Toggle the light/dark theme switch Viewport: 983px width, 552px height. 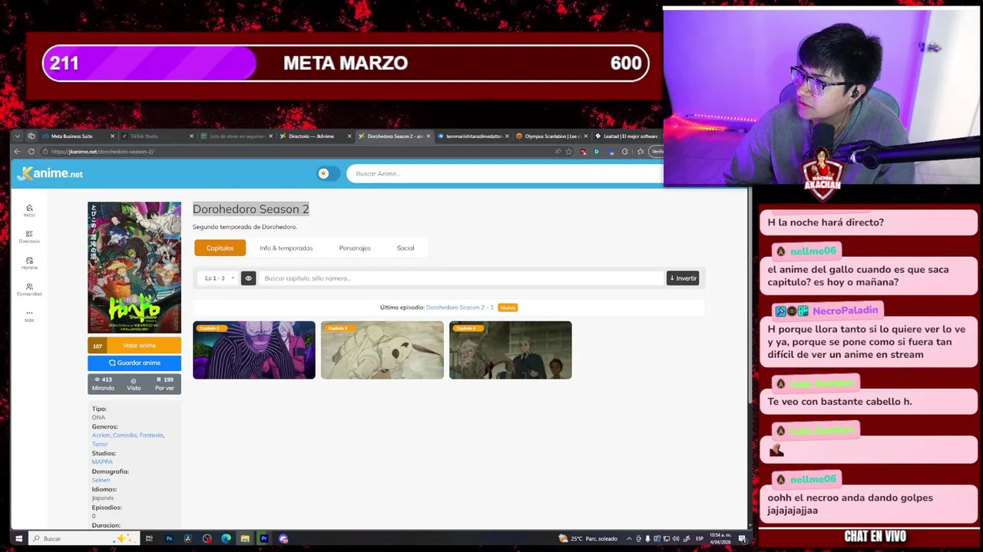click(328, 173)
